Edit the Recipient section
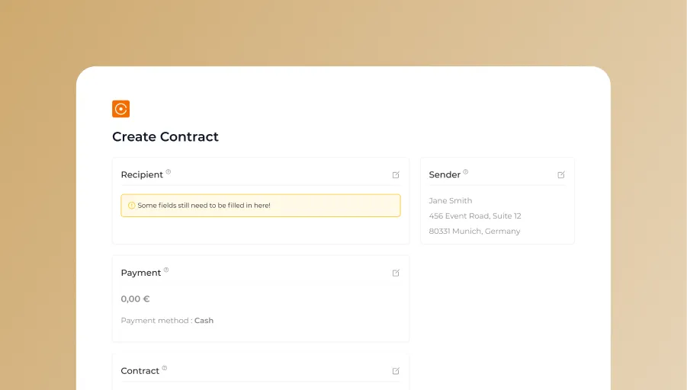Viewport: 687px width, 390px height. pyautogui.click(x=396, y=175)
